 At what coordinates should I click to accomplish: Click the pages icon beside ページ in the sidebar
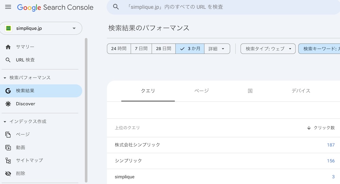point(8,135)
